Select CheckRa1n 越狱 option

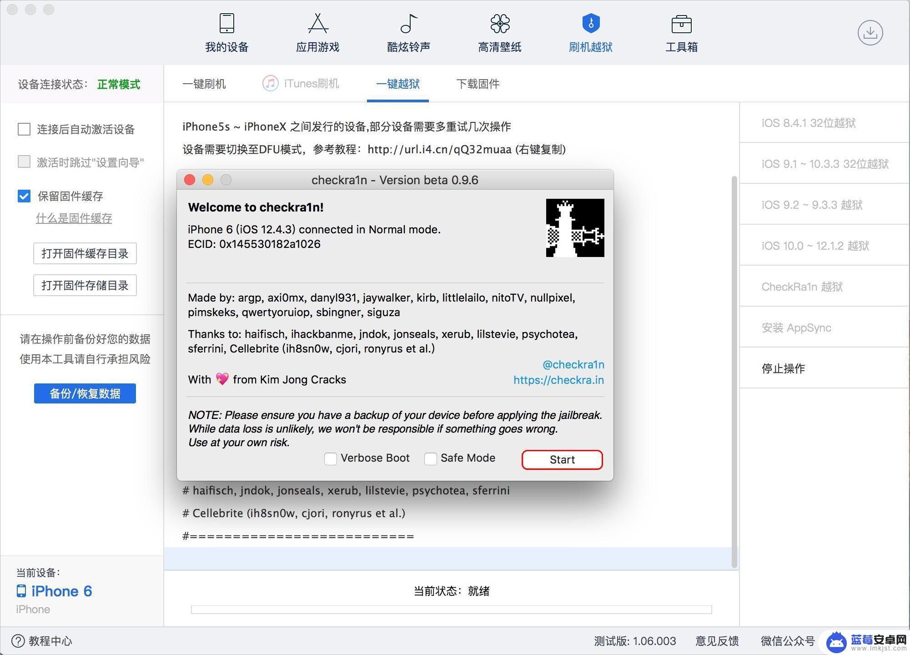pyautogui.click(x=825, y=287)
